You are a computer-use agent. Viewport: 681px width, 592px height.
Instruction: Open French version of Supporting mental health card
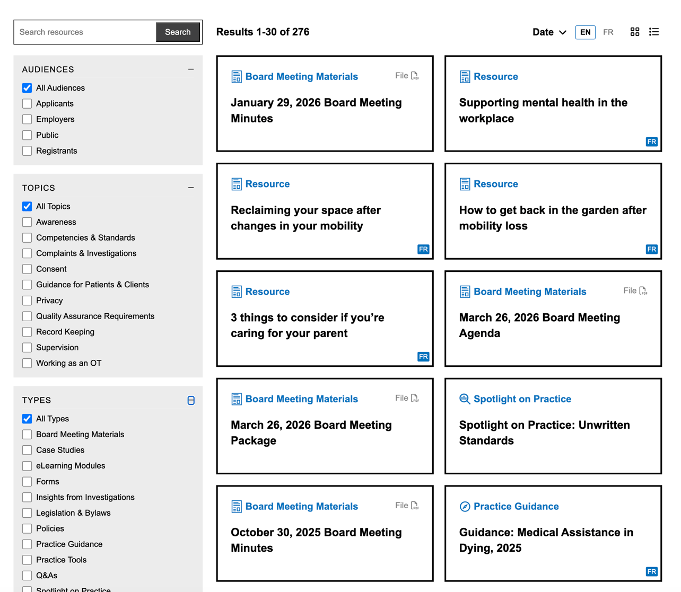(651, 142)
